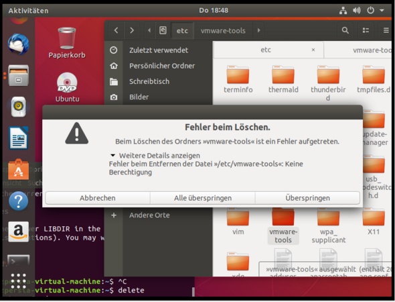395x302 pixels.
Task: Click the volume icon in top bar
Action: click(356, 10)
